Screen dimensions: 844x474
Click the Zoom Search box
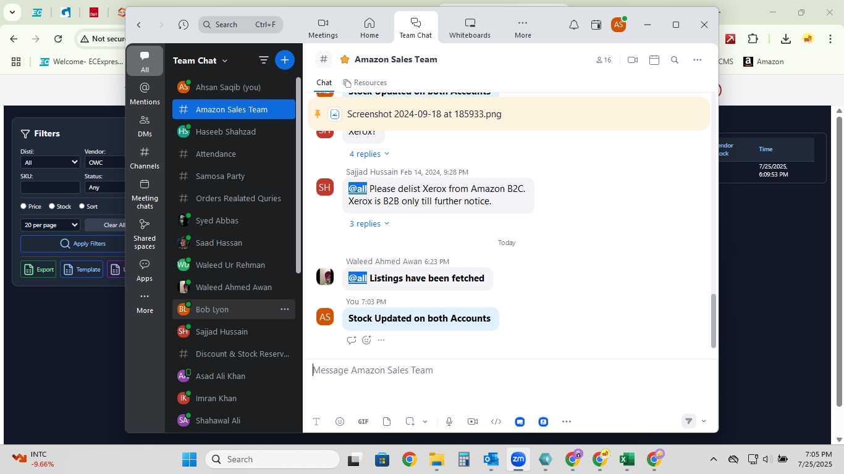241,25
